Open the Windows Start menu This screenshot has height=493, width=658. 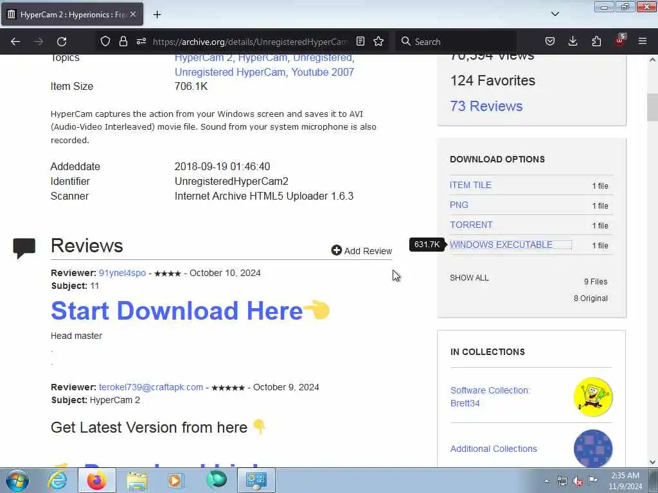(x=17, y=480)
